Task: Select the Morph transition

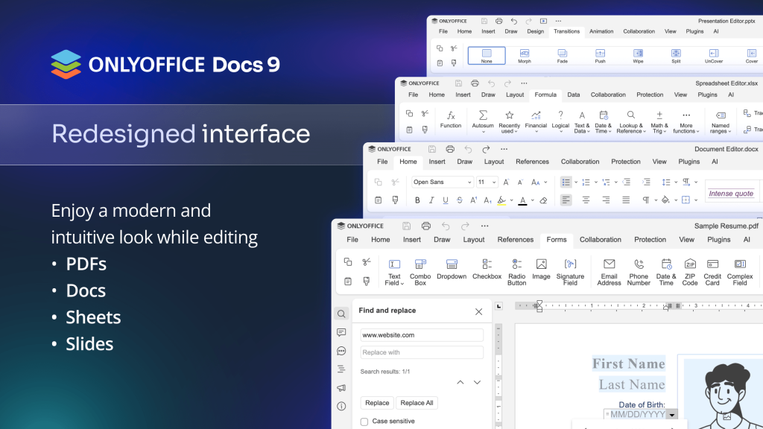Action: click(x=525, y=54)
